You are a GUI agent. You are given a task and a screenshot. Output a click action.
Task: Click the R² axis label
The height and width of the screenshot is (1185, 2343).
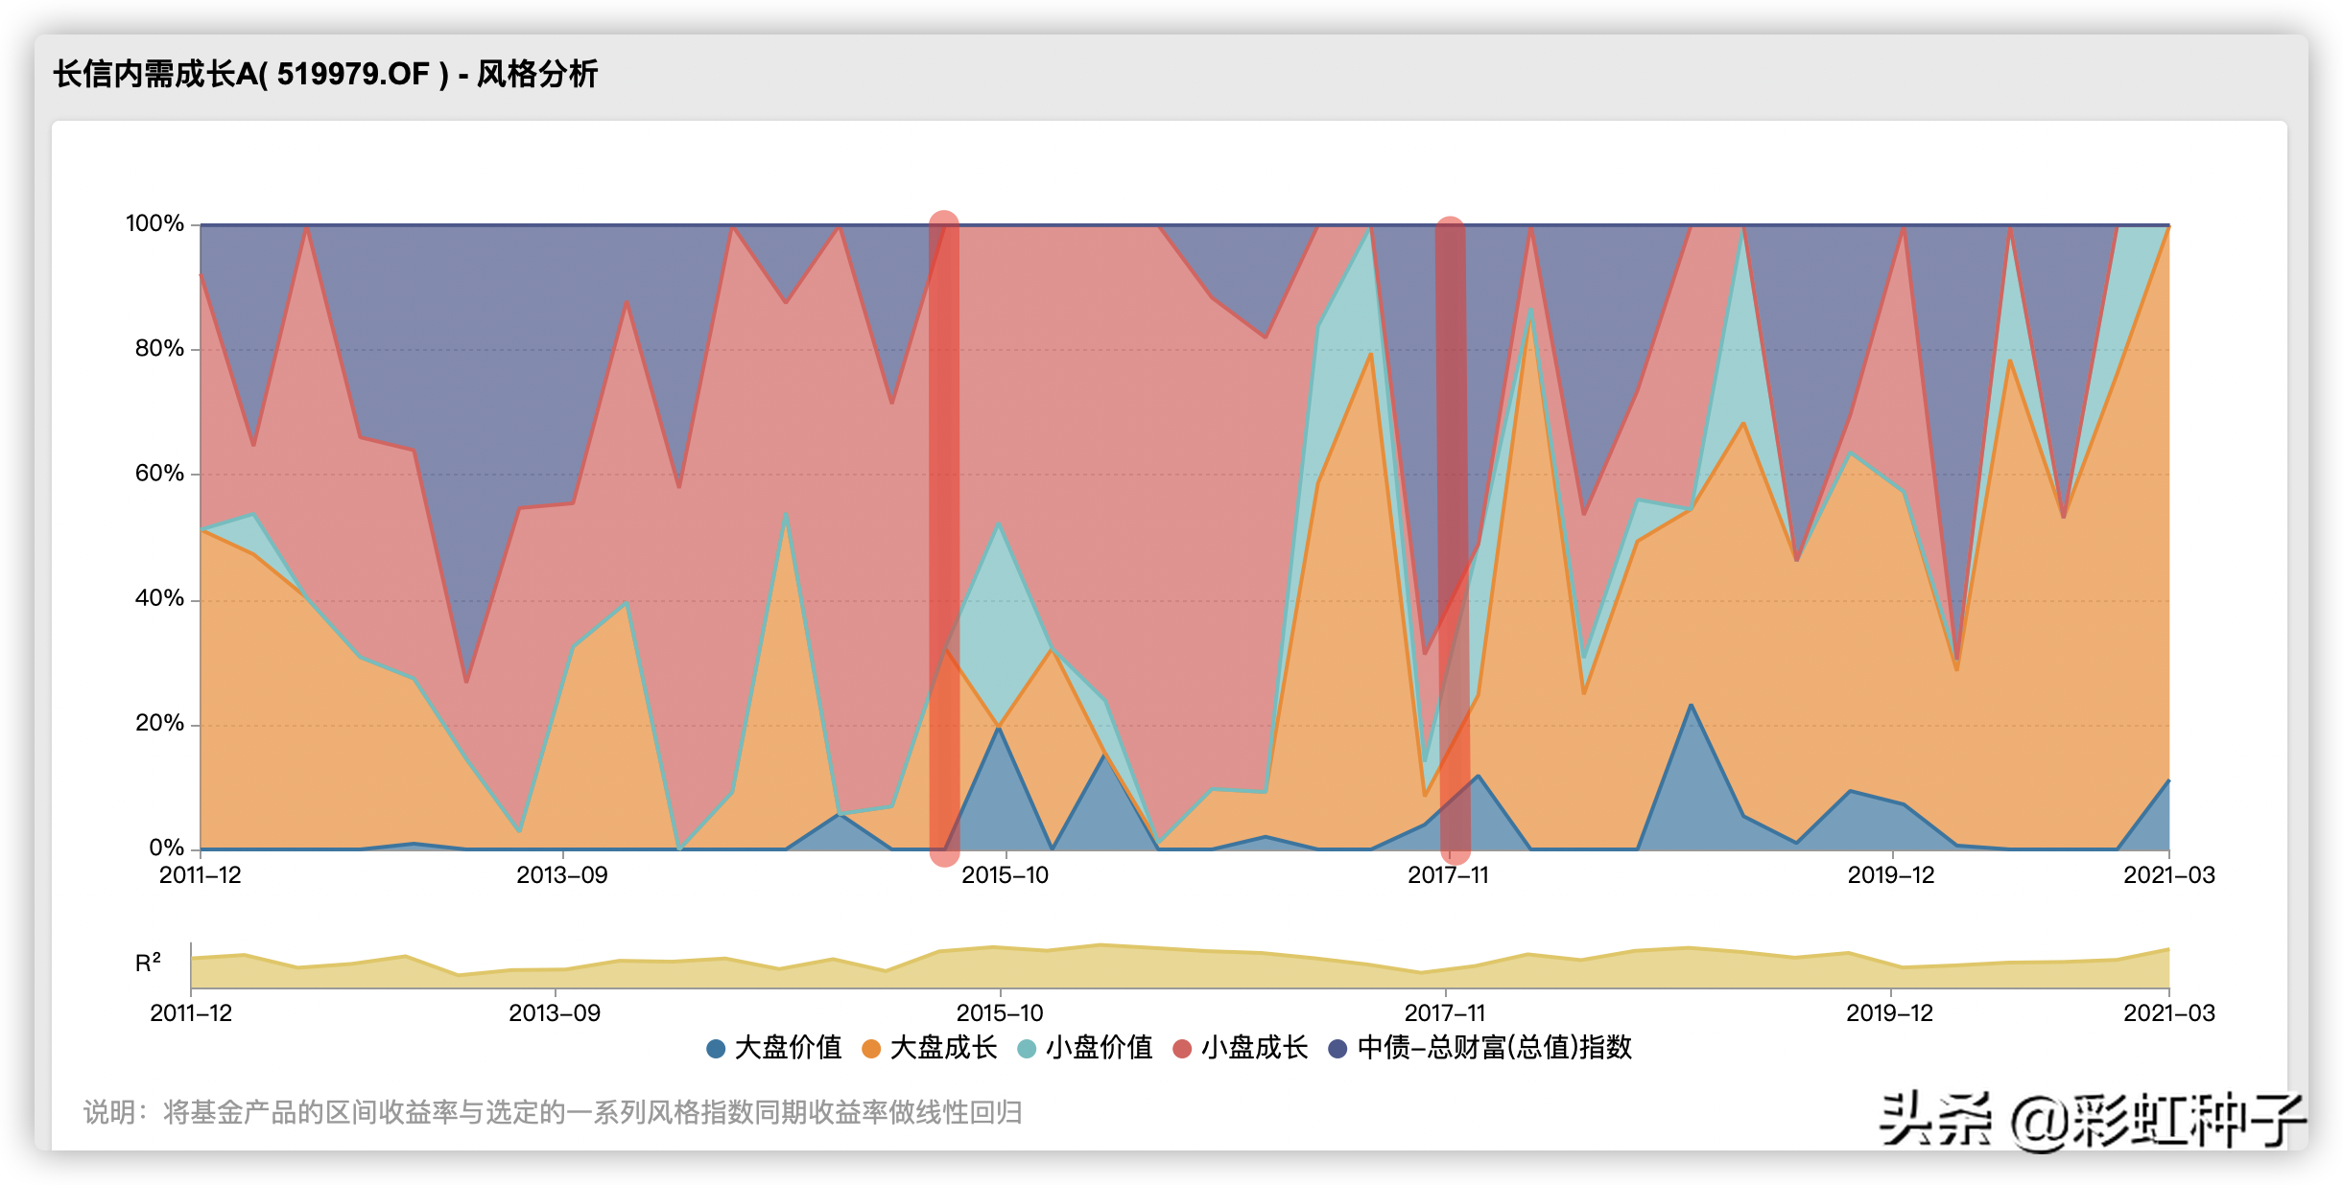coord(148,963)
